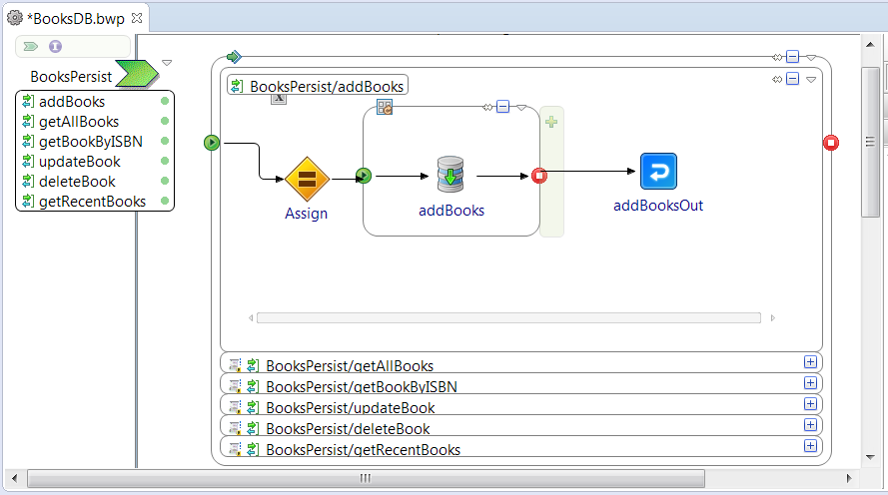Click the fit-width arrows icon on addBooks group

[x=487, y=107]
